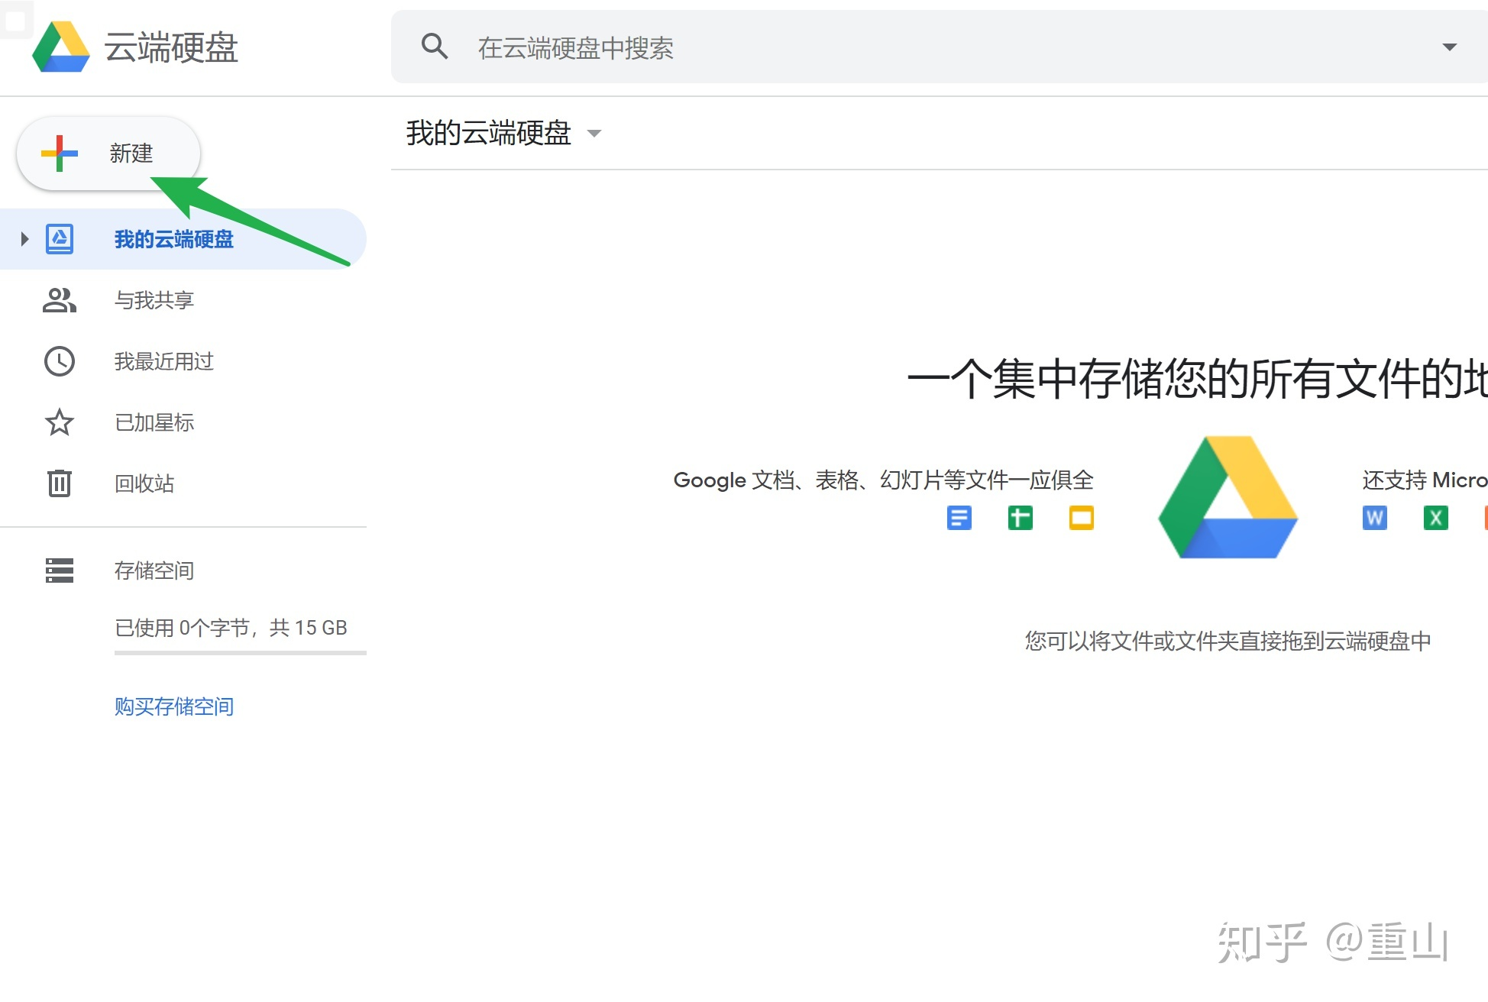
Task: Click the trash bin icon
Action: click(60, 483)
